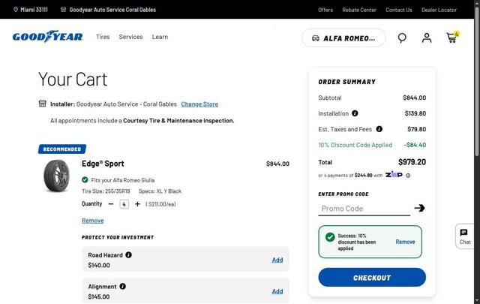Viewport: 480px width, 304px height.
Task: Click the $211.00/ea price text
Action: (x=160, y=204)
